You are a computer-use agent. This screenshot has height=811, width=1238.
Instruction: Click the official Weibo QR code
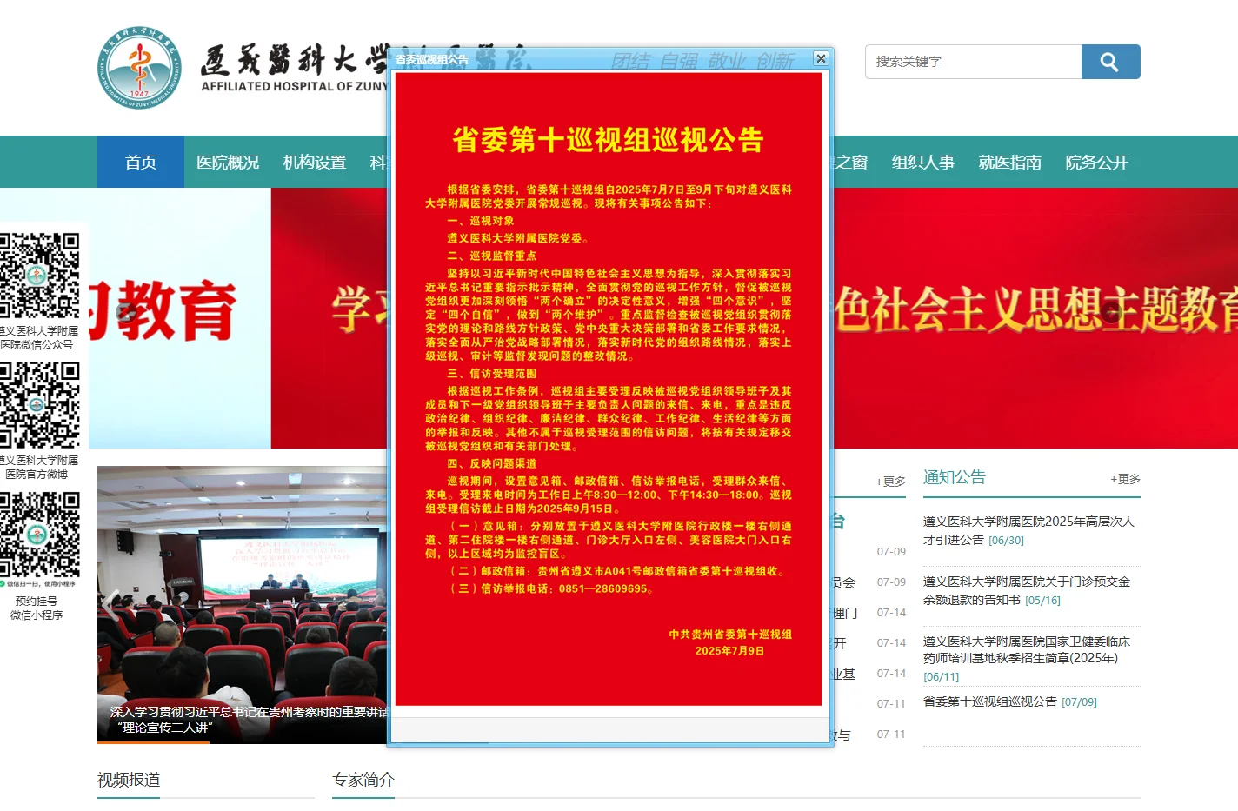coord(39,405)
